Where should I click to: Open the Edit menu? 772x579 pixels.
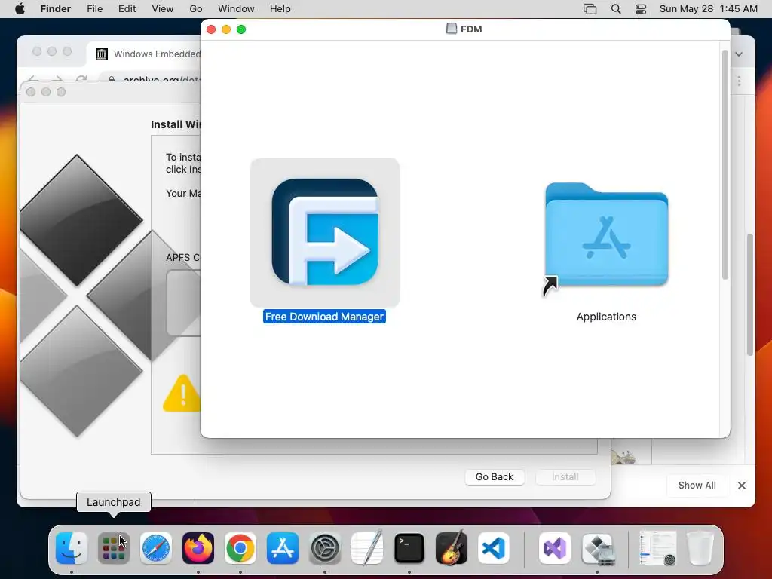(127, 9)
